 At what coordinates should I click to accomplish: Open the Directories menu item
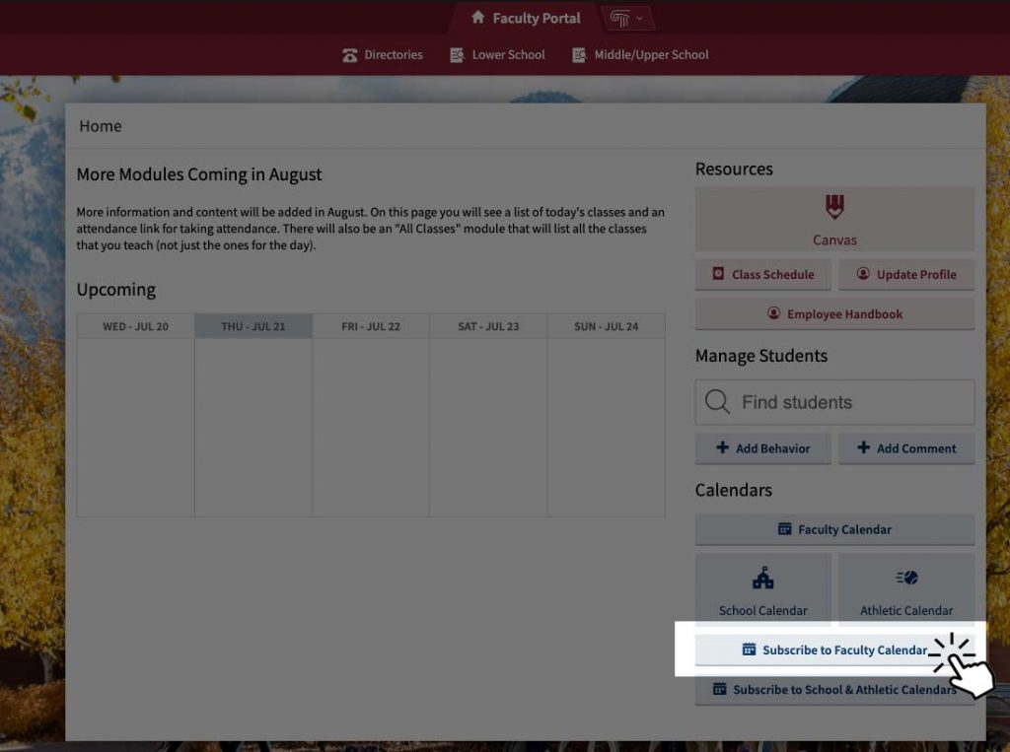pos(393,55)
